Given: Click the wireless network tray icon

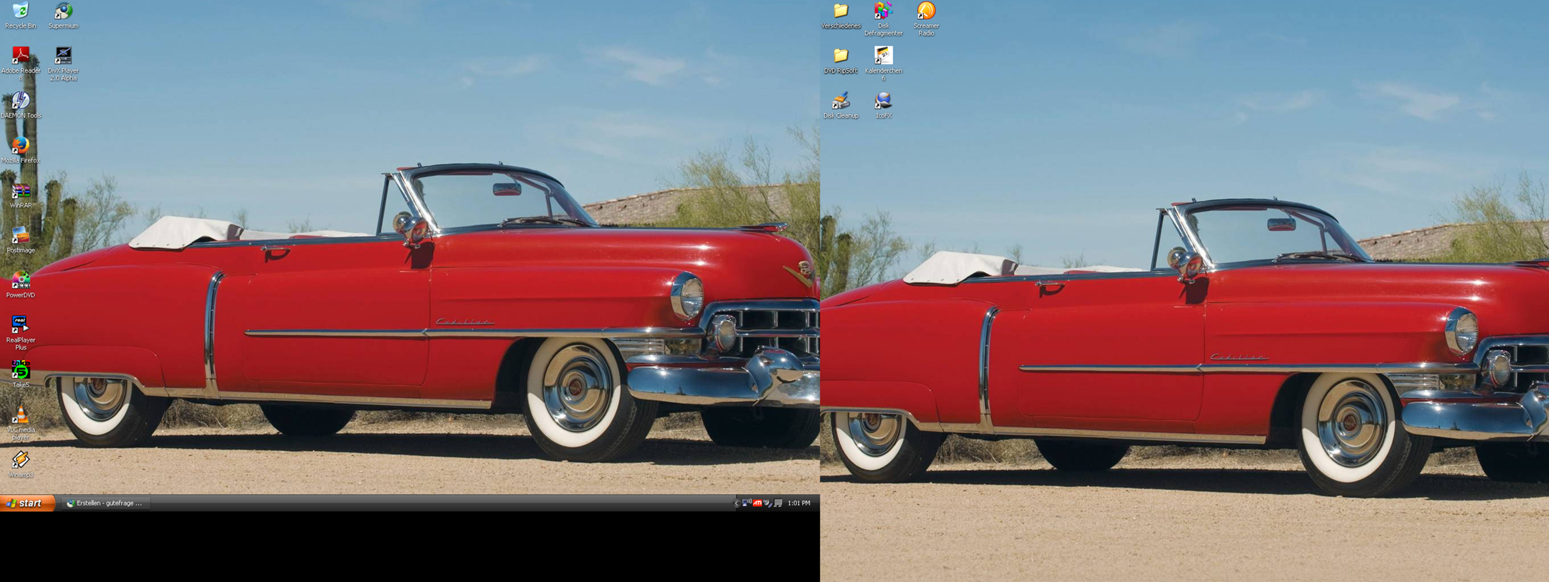Looking at the screenshot, I should click(747, 502).
